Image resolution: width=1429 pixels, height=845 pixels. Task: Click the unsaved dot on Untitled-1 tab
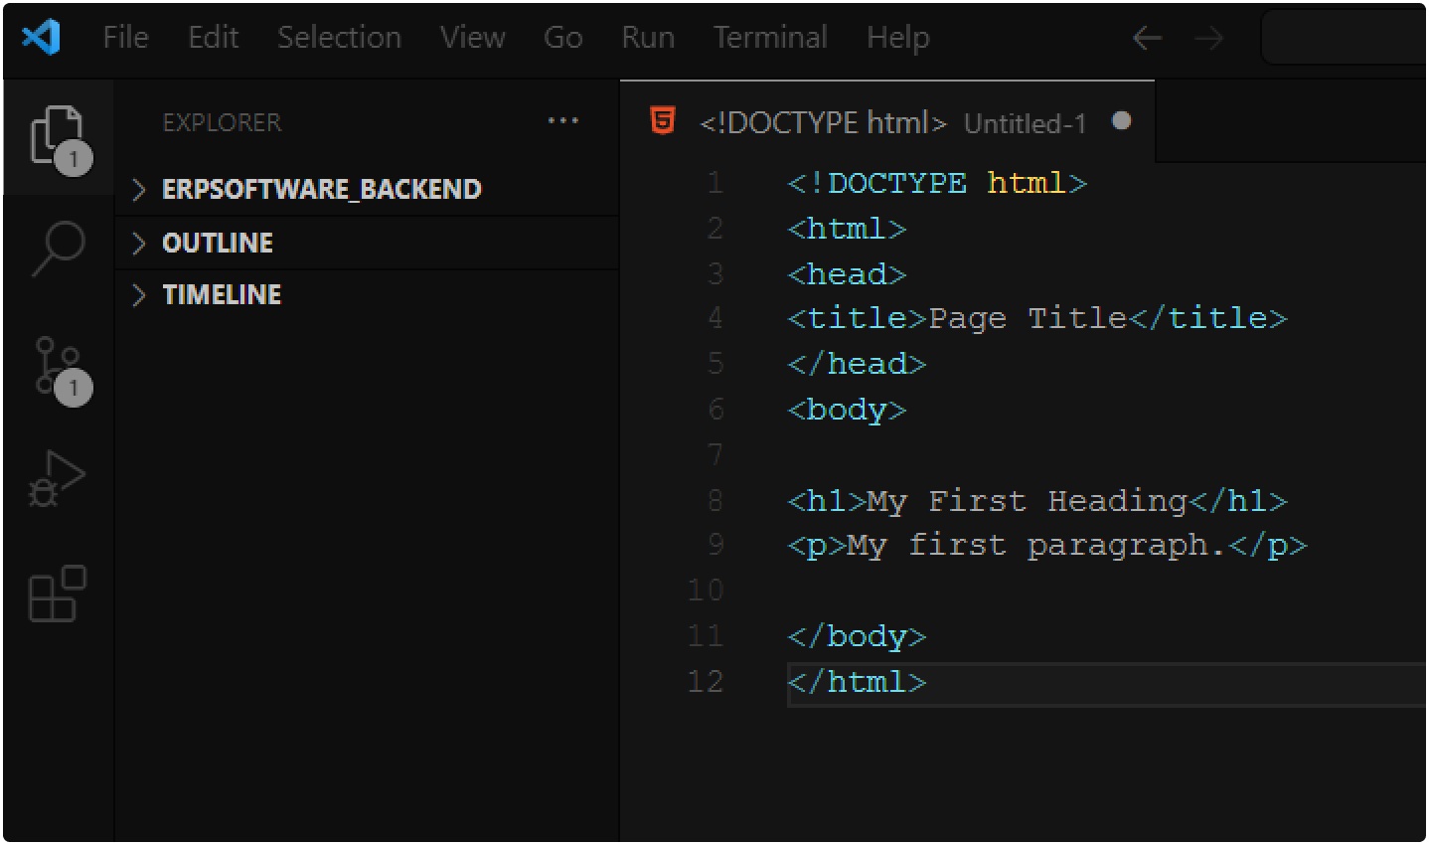click(x=1122, y=120)
